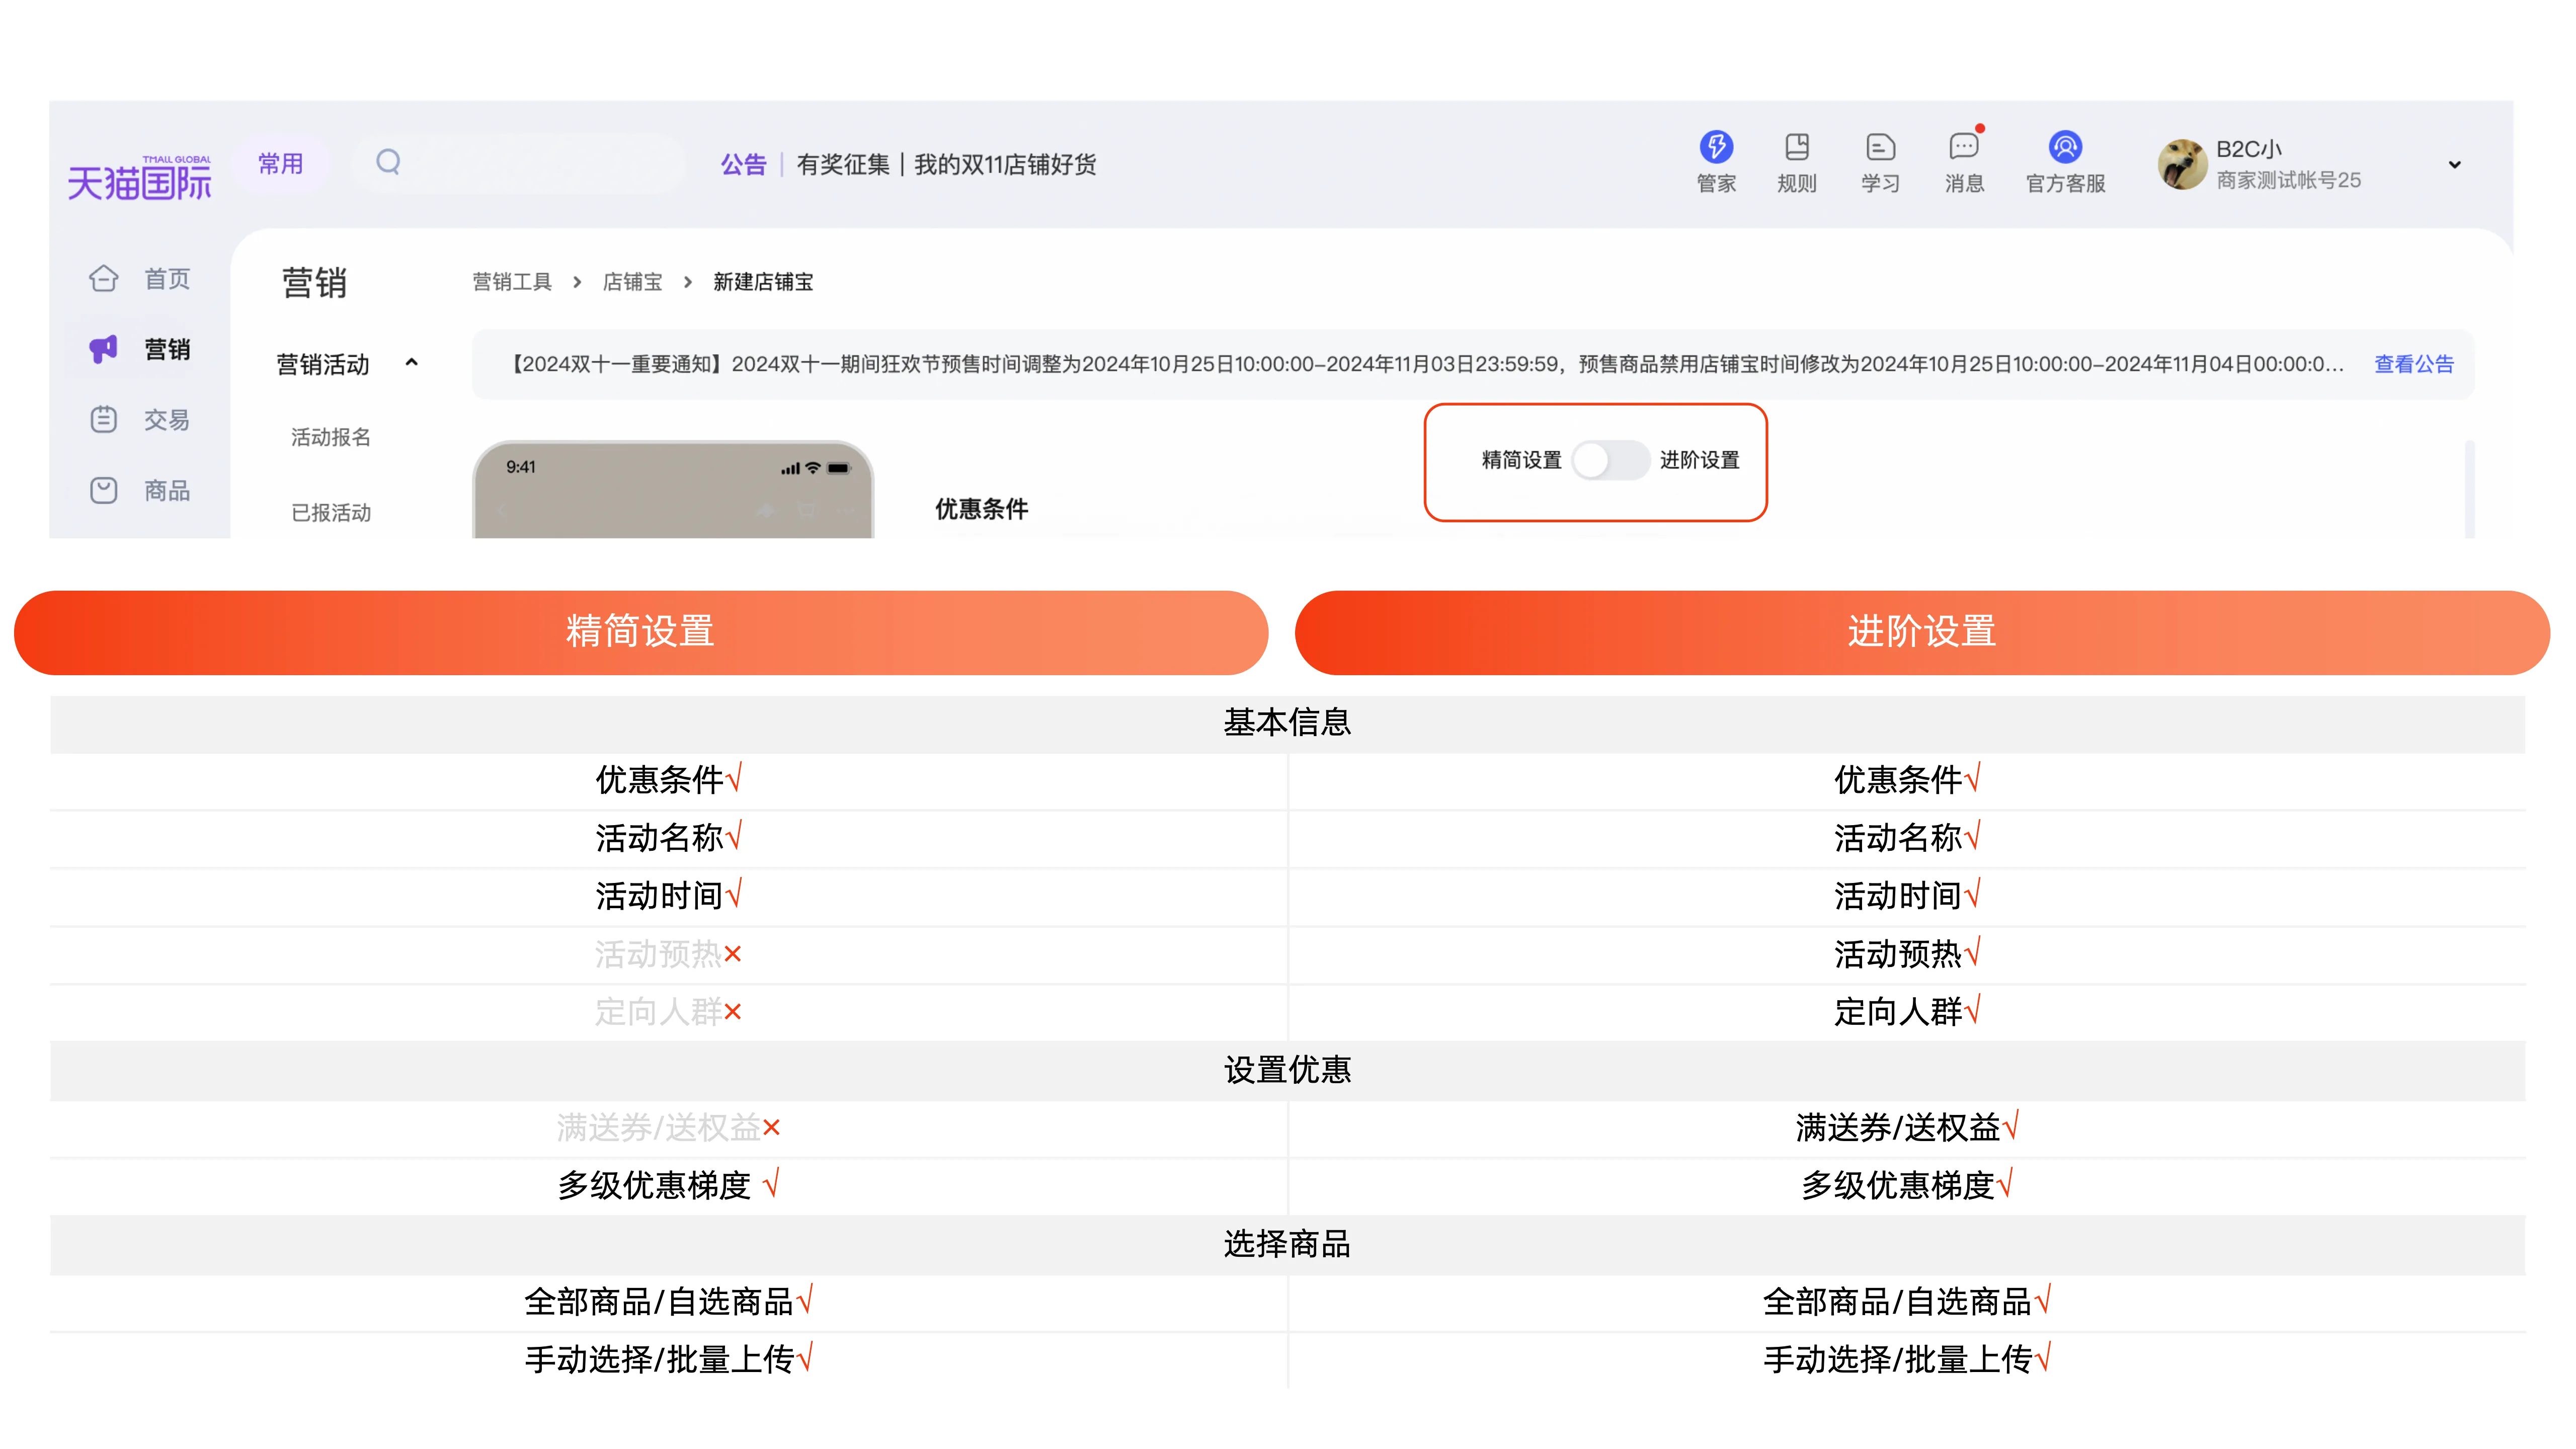The height and width of the screenshot is (1449, 2576).
Task: Open the 规则 rules icon
Action: pyautogui.click(x=1796, y=162)
